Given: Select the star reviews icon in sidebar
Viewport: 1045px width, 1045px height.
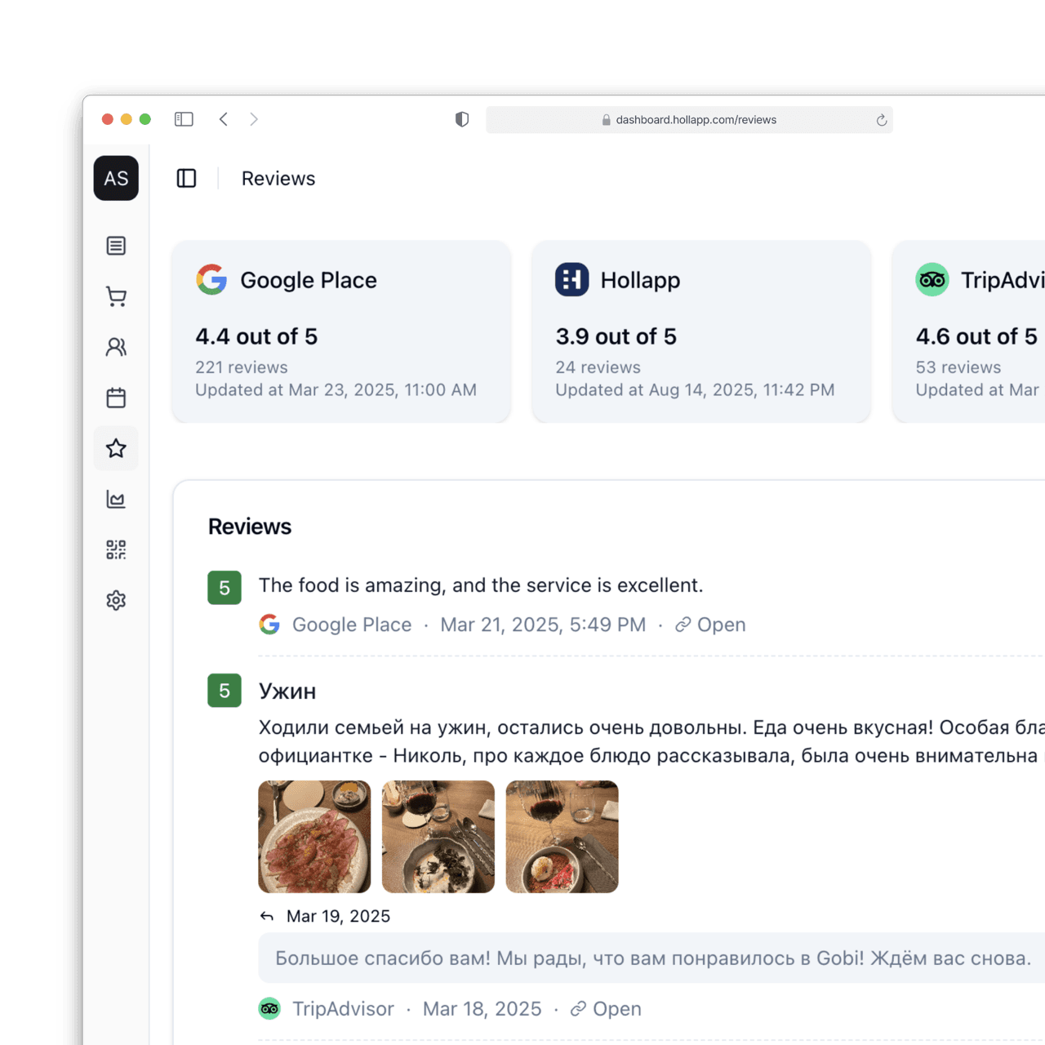Looking at the screenshot, I should 116,448.
